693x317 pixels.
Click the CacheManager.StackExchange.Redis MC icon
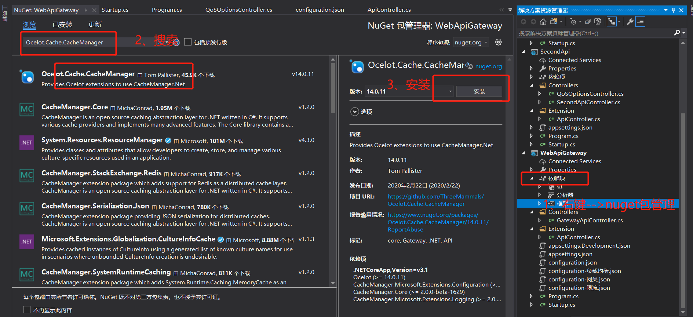coord(27,175)
